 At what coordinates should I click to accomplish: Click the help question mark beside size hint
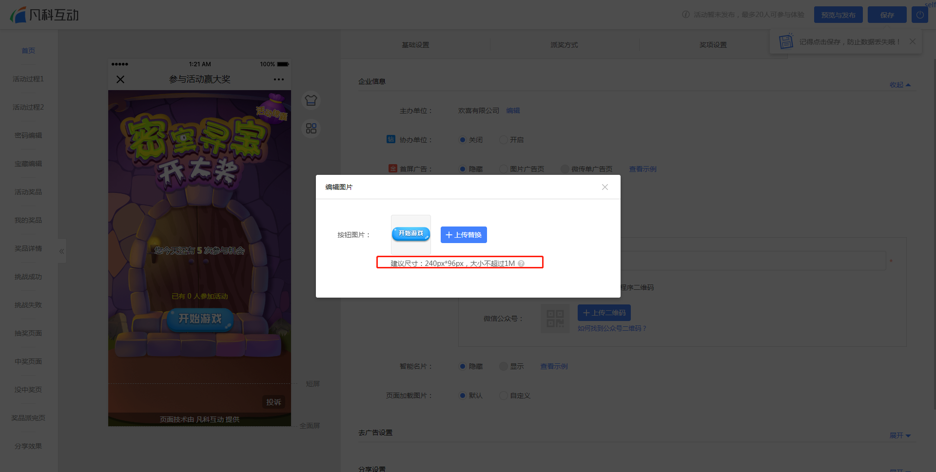tap(521, 264)
